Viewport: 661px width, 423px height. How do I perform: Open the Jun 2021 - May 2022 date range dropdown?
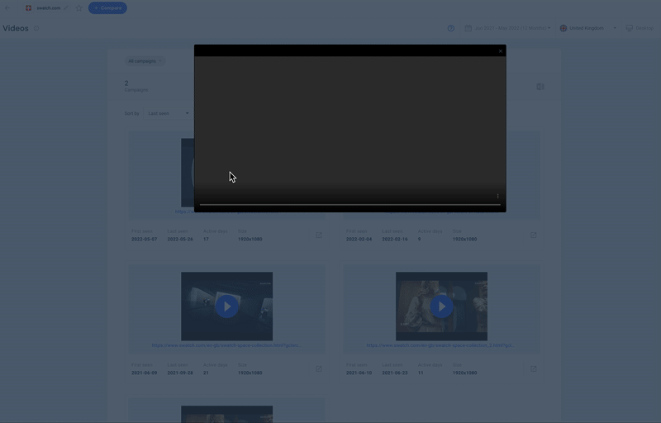(x=507, y=28)
